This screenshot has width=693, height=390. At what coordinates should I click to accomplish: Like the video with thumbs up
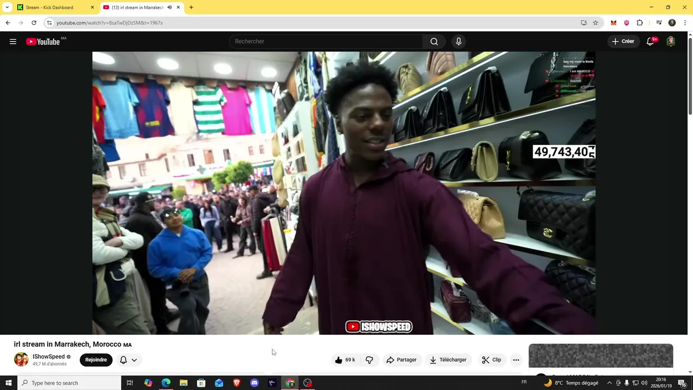(345, 360)
